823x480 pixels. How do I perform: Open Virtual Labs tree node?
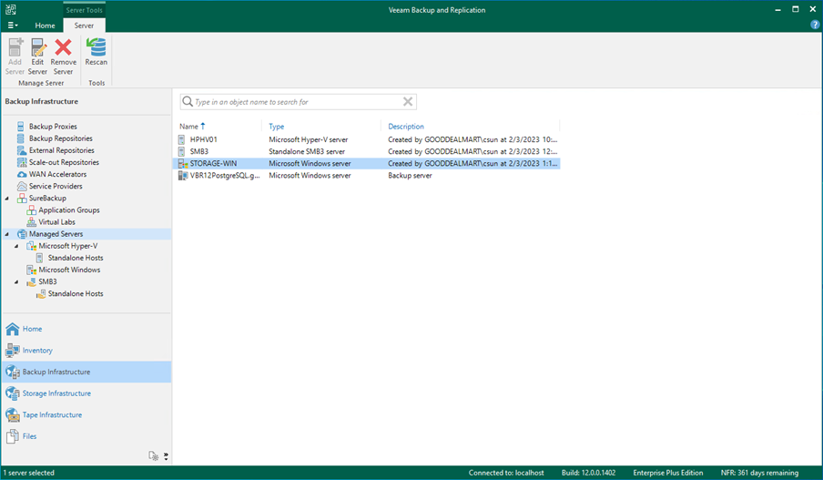56,222
